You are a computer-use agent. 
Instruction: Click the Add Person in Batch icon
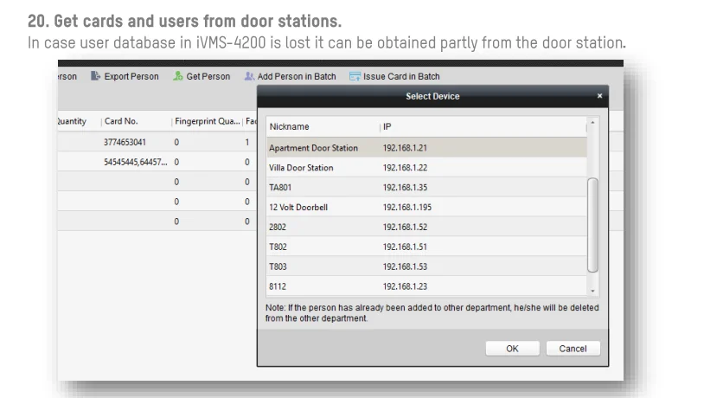click(249, 76)
